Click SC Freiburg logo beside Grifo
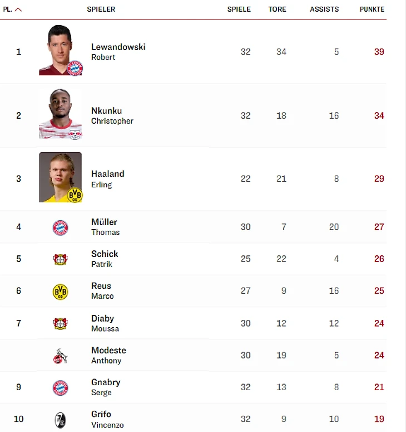The height and width of the screenshot is (432, 406). 60,420
